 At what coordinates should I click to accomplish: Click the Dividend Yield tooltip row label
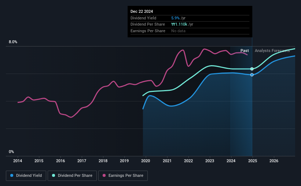click(x=143, y=18)
